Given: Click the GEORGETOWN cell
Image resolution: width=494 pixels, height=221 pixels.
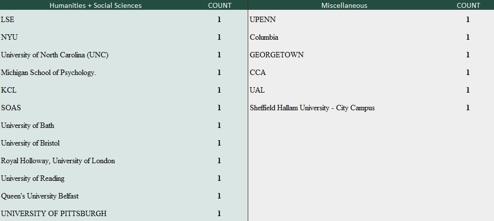Looking at the screenshot, I should pyautogui.click(x=277, y=55).
